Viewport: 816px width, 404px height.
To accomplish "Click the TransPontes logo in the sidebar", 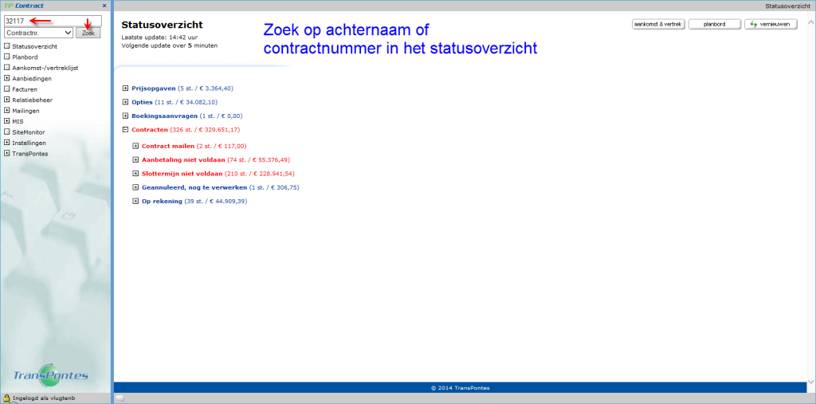I will pos(52,375).
